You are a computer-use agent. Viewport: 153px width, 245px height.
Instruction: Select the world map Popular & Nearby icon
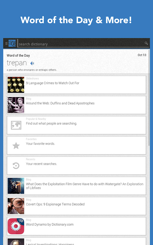coord(16,125)
